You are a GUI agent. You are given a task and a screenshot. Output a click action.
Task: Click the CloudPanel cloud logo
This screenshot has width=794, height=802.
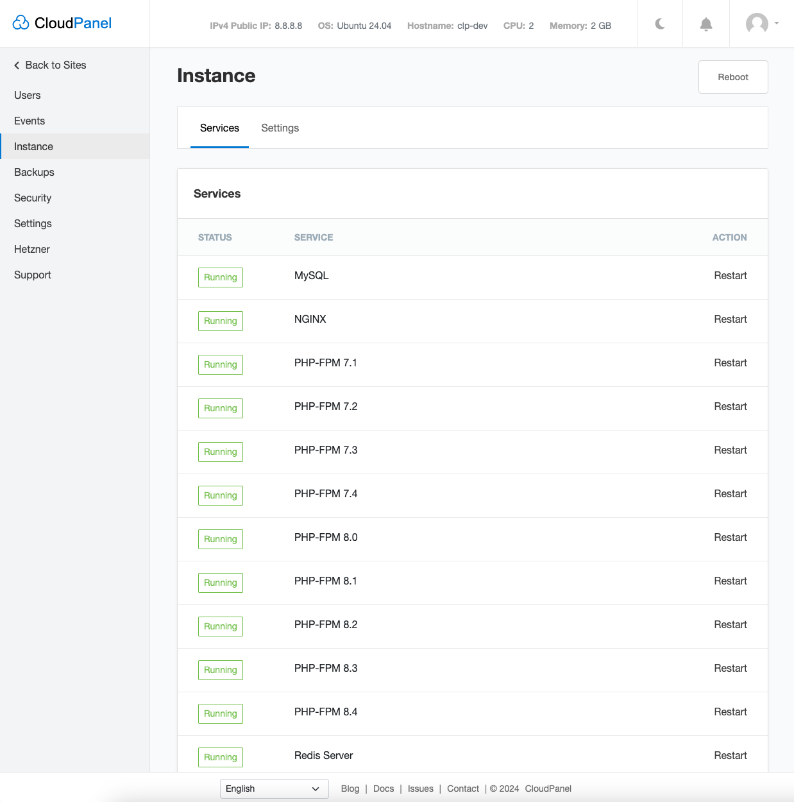[x=21, y=23]
